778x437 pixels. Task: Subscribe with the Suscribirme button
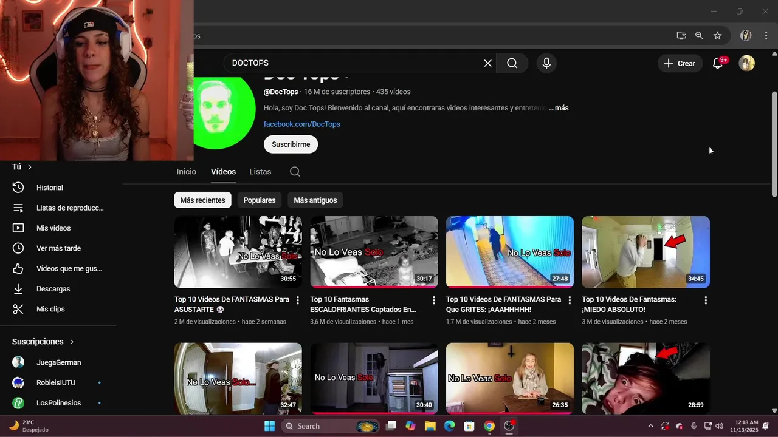tap(291, 144)
